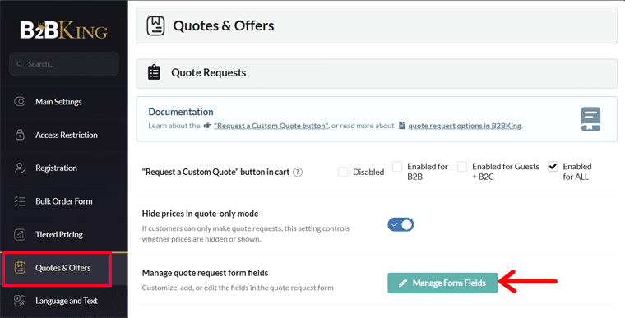625x318 pixels.
Task: Open "Request a Custom Quote button" link
Action: tap(271, 126)
